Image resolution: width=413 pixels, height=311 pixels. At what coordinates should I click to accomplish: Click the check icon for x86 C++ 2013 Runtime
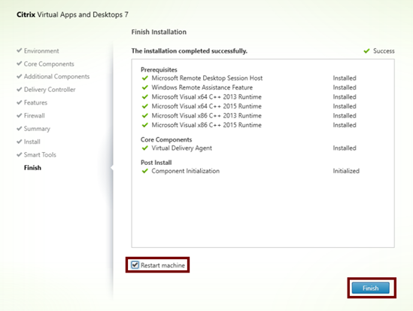(x=145, y=115)
